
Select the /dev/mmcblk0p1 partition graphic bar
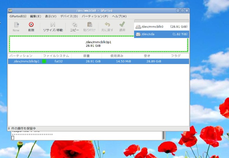coord(99,44)
